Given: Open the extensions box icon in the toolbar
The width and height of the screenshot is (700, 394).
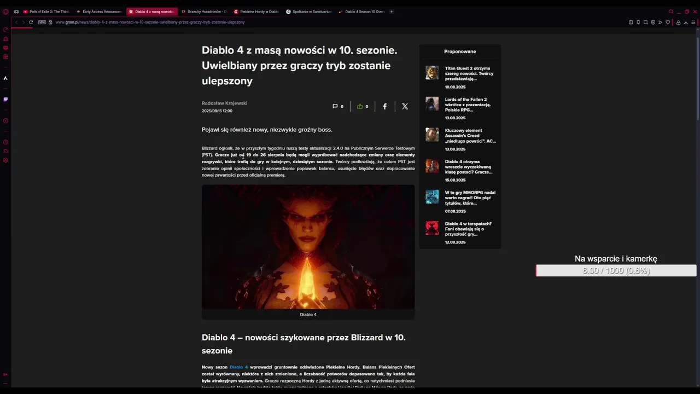Looking at the screenshot, I should click(679, 22).
